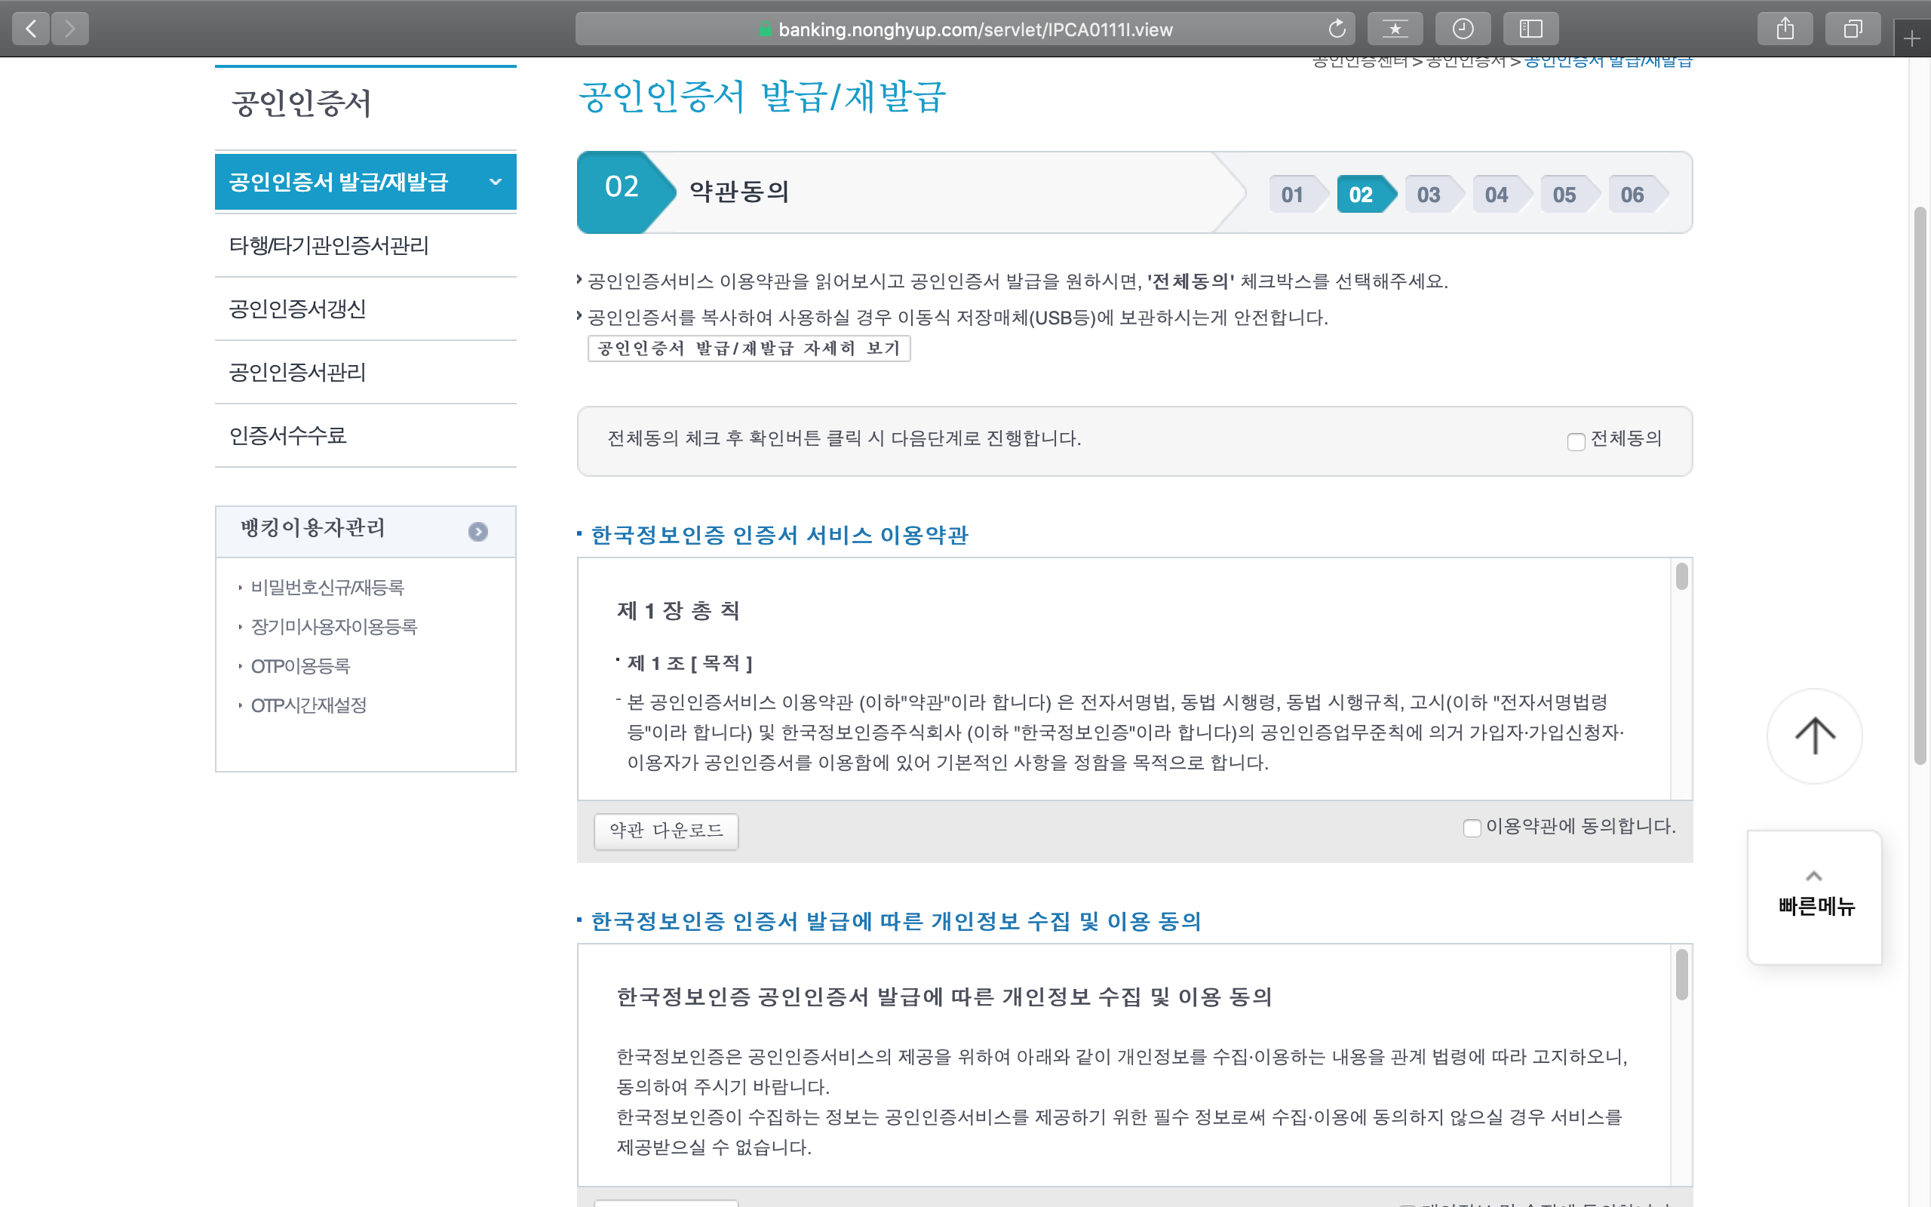1931x1207 pixels.
Task: Open the history clock icon
Action: click(x=1462, y=29)
